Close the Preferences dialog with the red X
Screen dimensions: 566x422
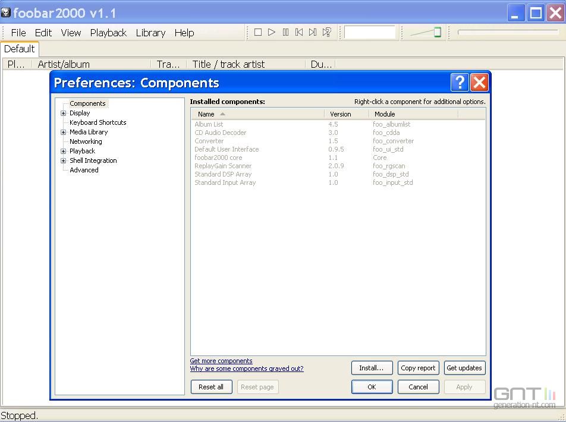pos(479,83)
